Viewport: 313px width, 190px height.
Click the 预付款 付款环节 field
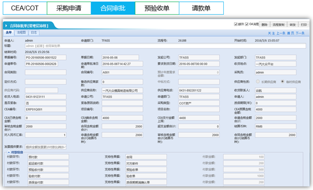click(48, 157)
